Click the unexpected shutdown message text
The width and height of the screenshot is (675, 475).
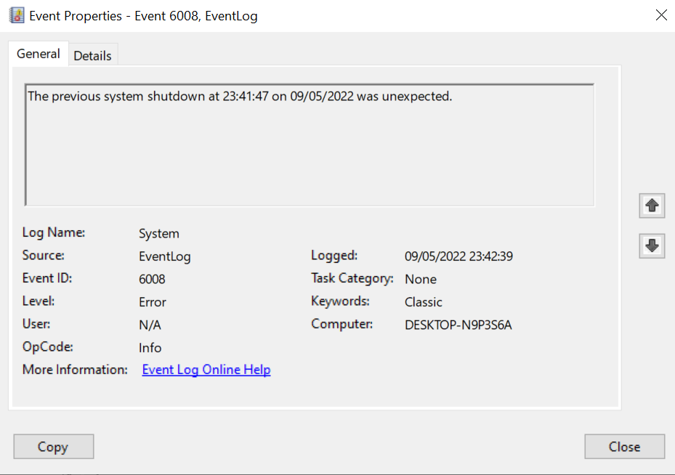click(x=240, y=96)
